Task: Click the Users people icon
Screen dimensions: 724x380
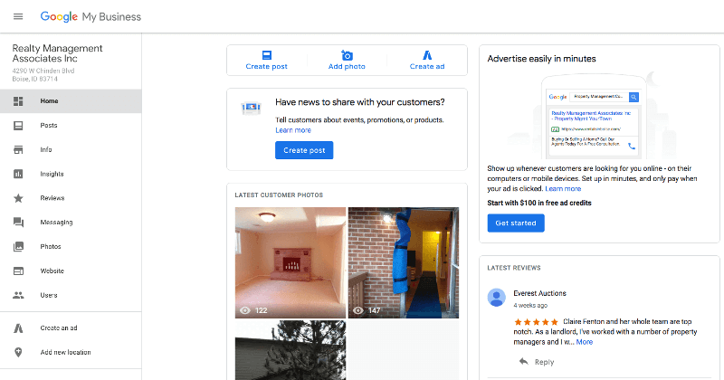Action: (x=18, y=295)
